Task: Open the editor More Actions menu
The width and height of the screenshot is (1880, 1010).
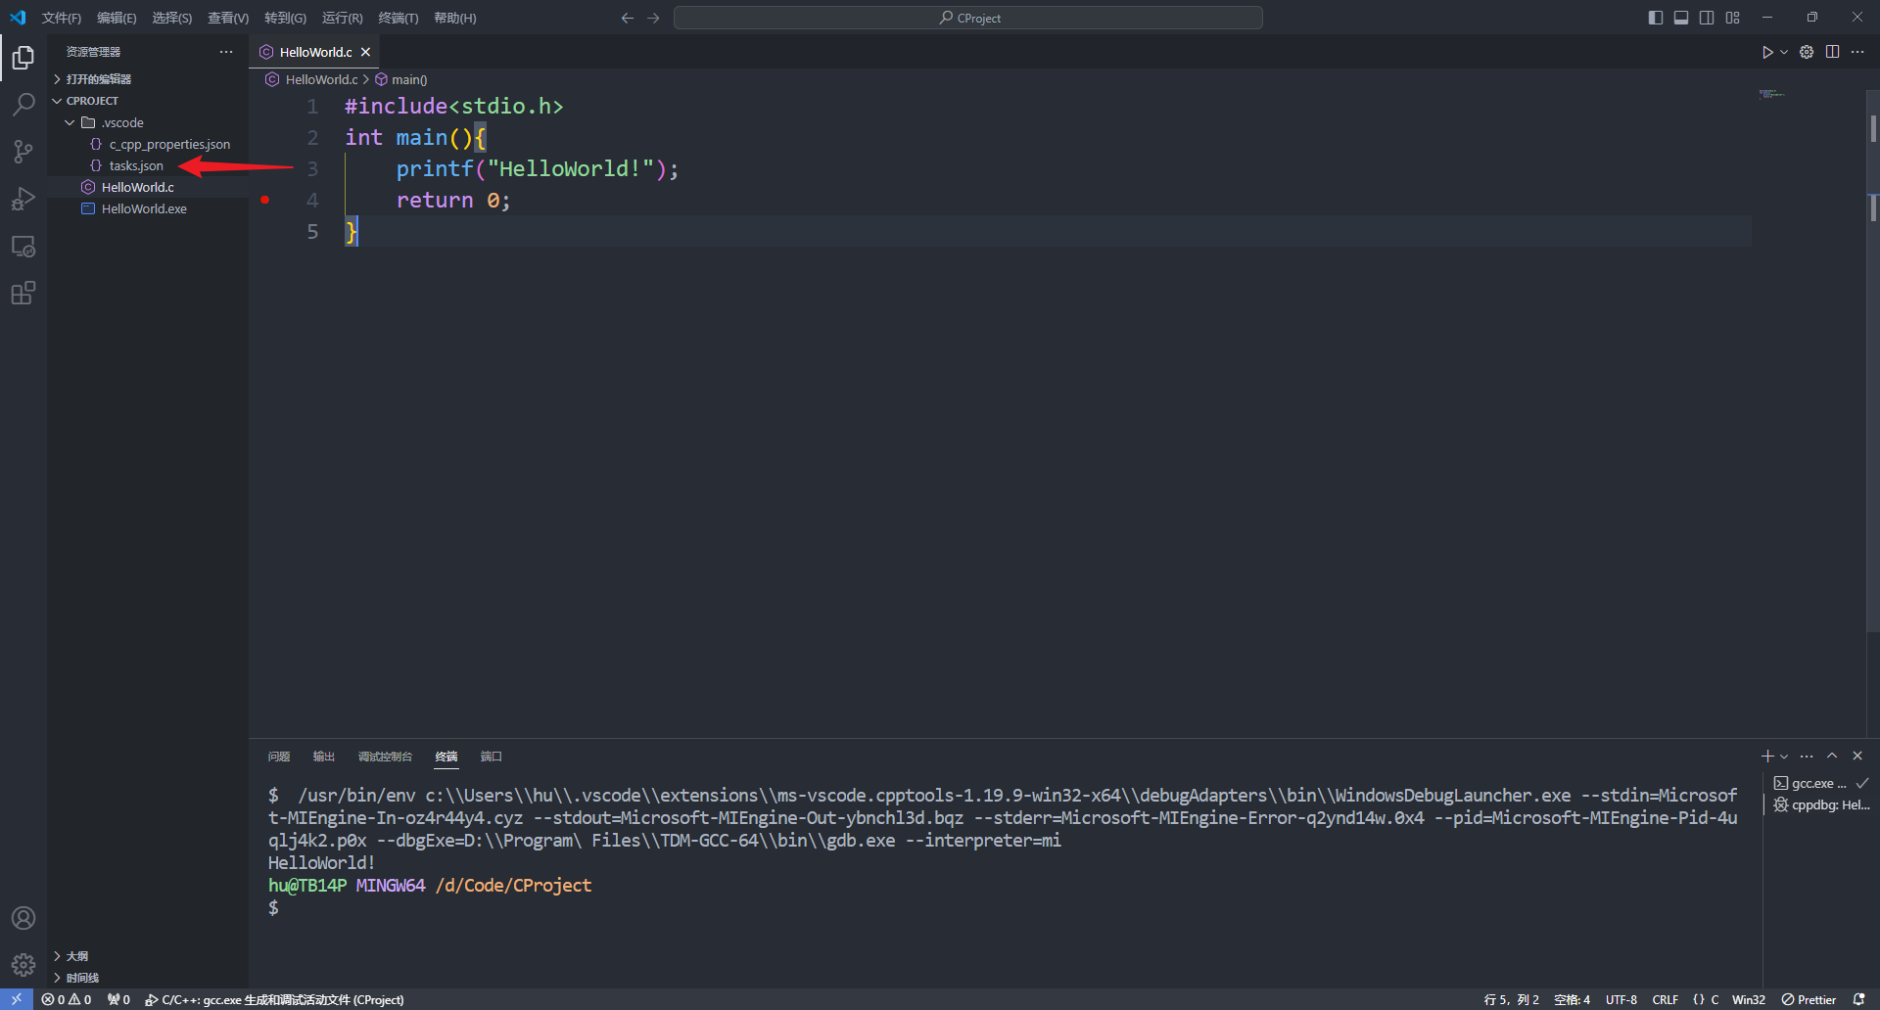Action: pyautogui.click(x=1857, y=52)
